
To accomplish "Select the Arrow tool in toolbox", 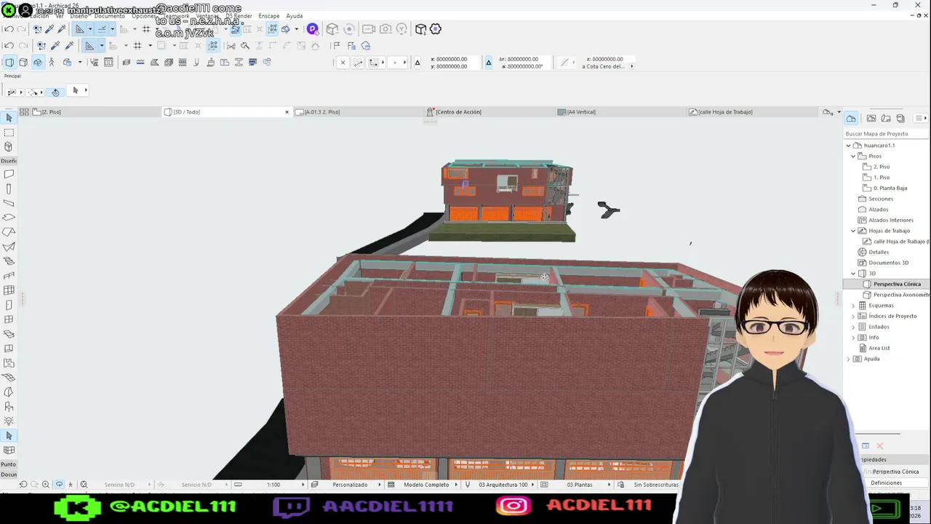I will (x=9, y=118).
